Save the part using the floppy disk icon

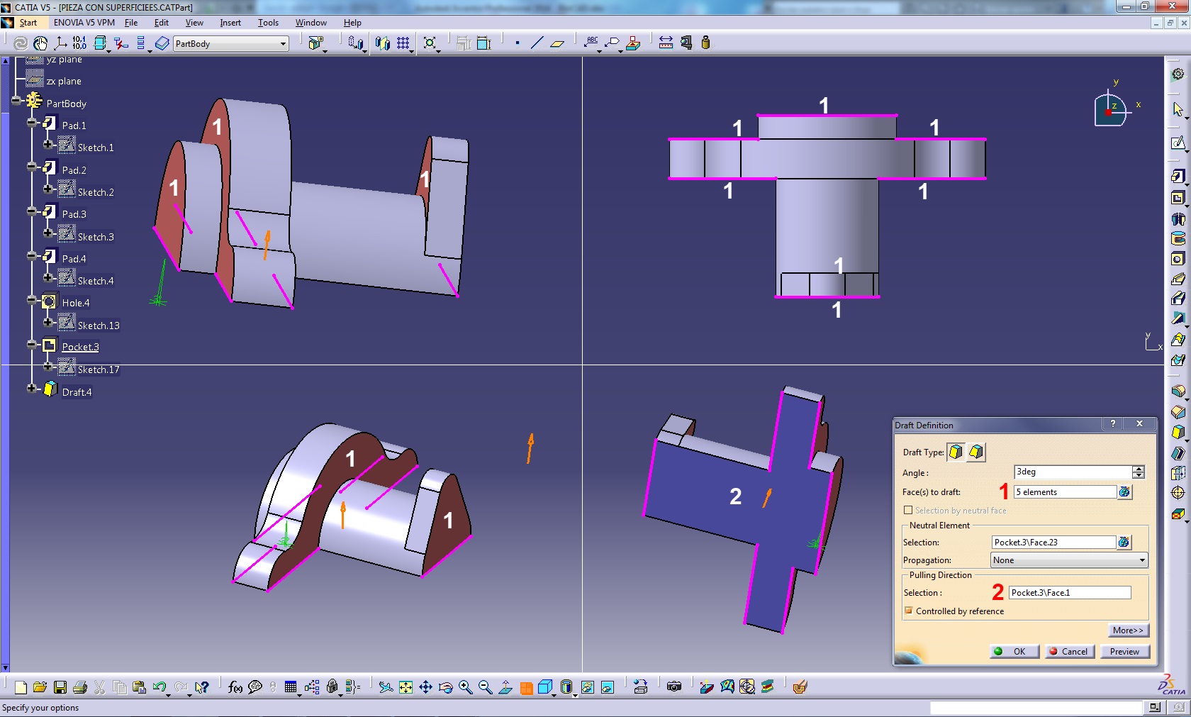click(60, 687)
